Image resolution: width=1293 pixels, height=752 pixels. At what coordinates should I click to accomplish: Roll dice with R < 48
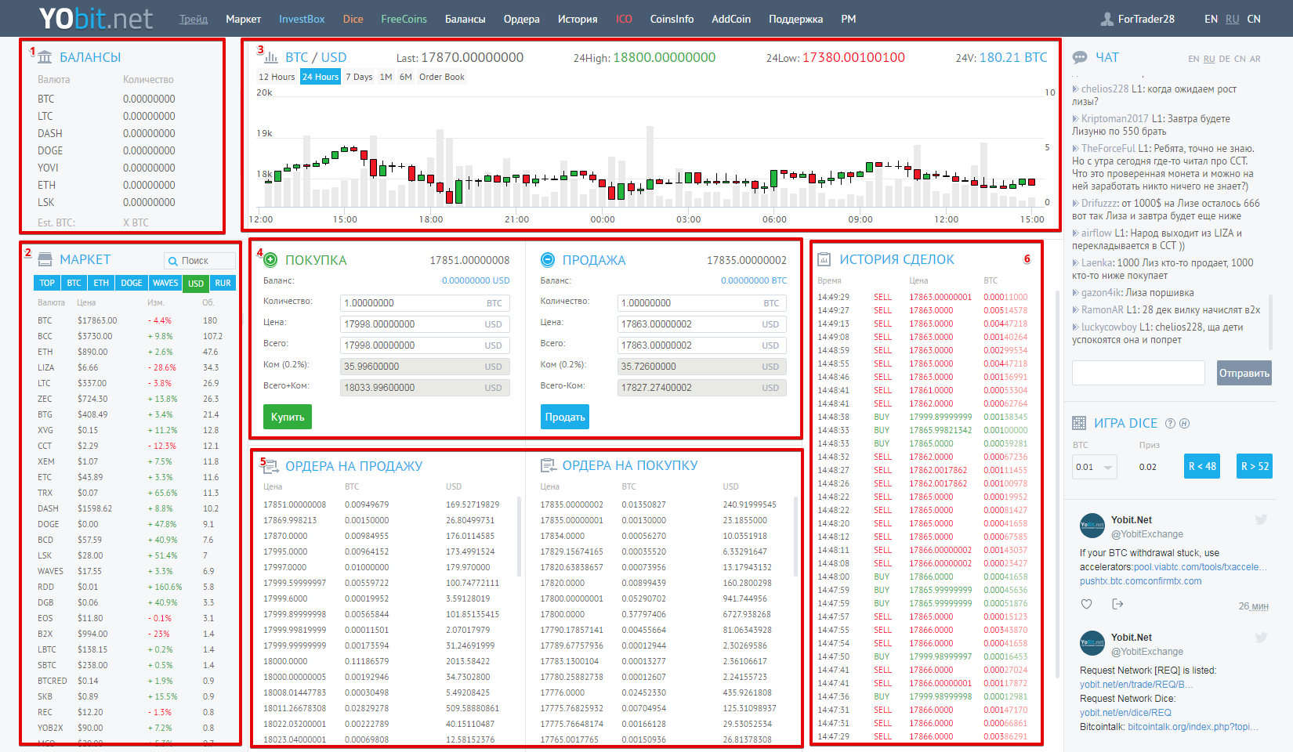tap(1202, 466)
